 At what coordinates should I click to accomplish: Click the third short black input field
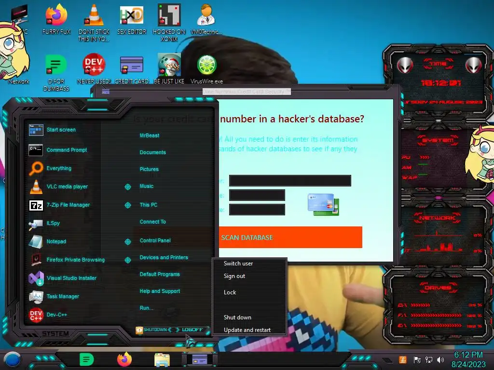click(x=257, y=210)
